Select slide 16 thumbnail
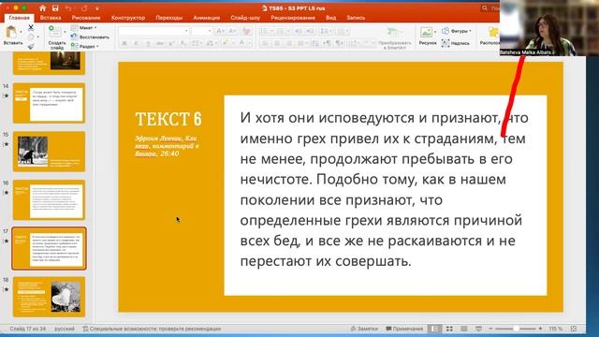This screenshot has height=337, width=599. [49, 199]
